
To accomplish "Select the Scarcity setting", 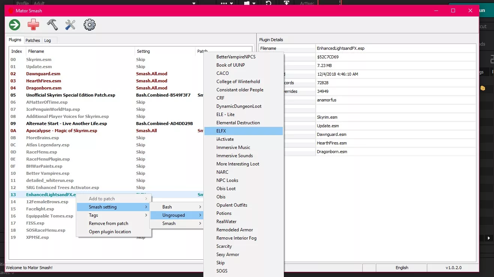I will (243, 246).
